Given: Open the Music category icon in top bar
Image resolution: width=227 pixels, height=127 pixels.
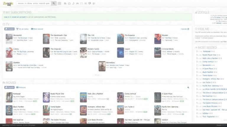Looking at the screenshot, I should (x=73, y=4).
